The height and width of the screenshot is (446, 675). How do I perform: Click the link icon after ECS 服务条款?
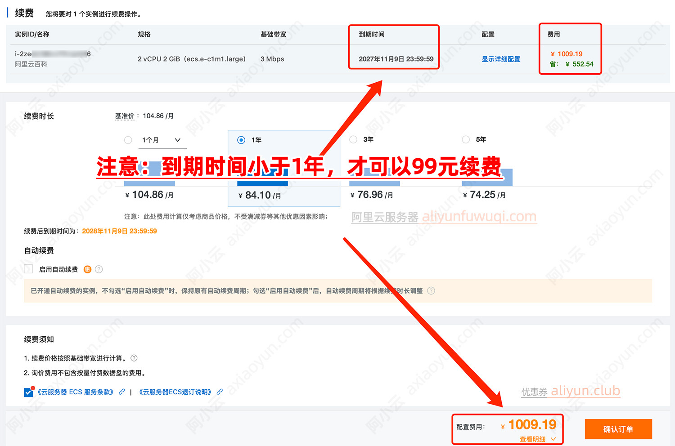point(121,392)
